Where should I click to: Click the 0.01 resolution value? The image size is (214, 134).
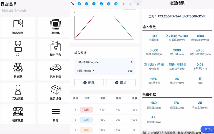[x=200, y=65]
